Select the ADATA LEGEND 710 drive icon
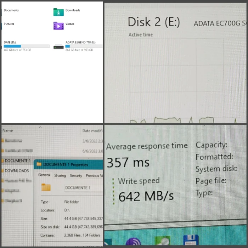Screen dimensions: 248x248 tap(58, 47)
